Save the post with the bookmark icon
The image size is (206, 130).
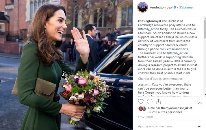pyautogui.click(x=200, y=101)
